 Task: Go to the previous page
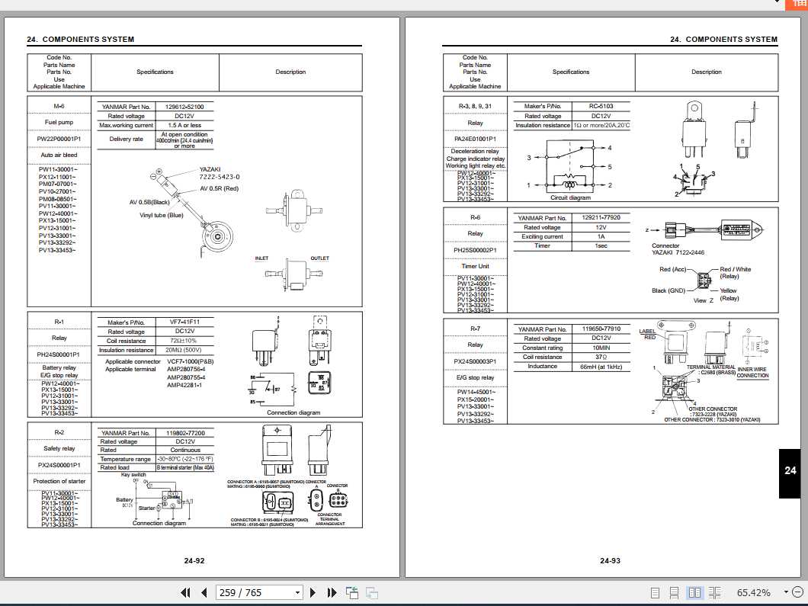pyautogui.click(x=204, y=592)
